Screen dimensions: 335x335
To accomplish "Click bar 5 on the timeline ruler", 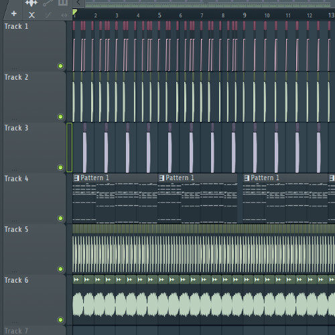I will [x=159, y=15].
